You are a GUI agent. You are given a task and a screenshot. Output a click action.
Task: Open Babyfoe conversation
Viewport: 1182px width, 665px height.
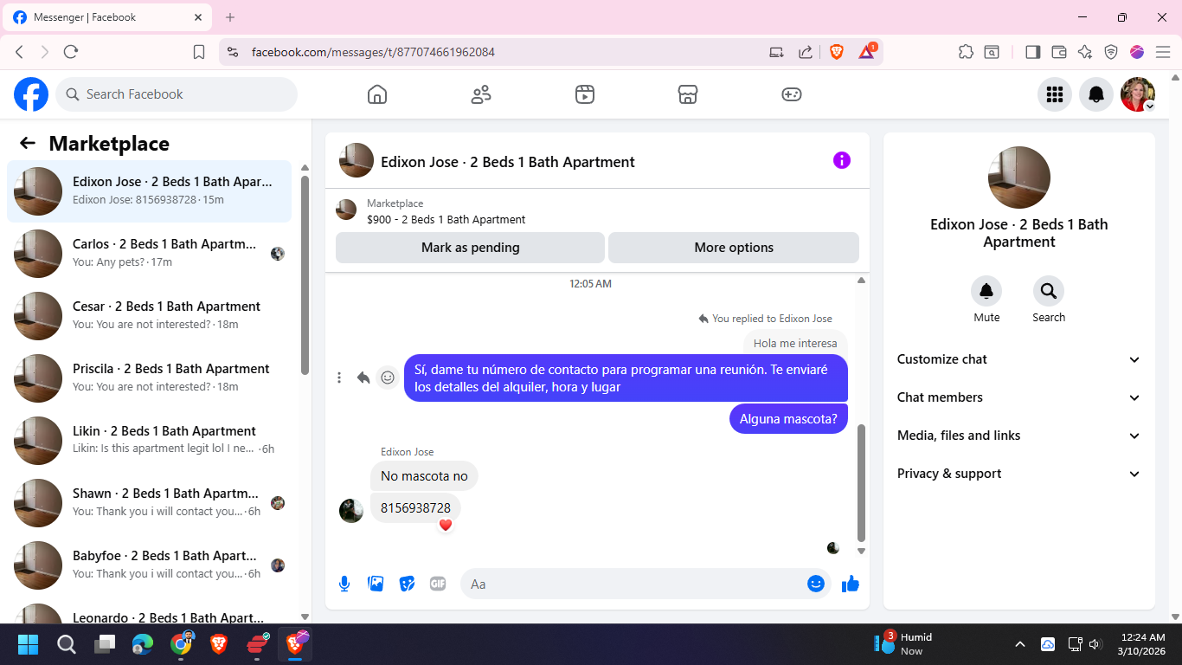click(150, 565)
